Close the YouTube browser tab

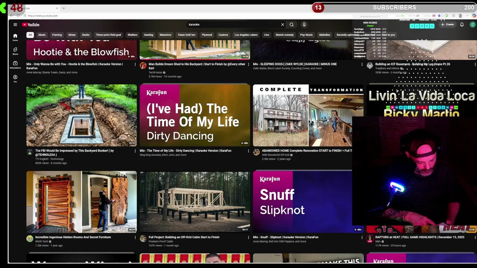tap(57, 8)
